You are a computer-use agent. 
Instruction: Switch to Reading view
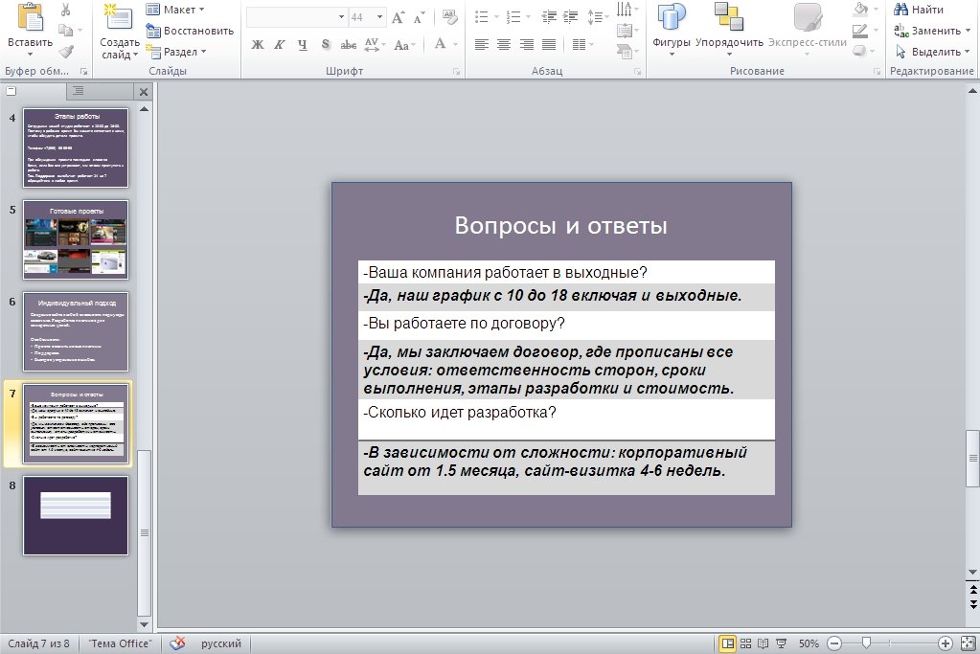(763, 643)
